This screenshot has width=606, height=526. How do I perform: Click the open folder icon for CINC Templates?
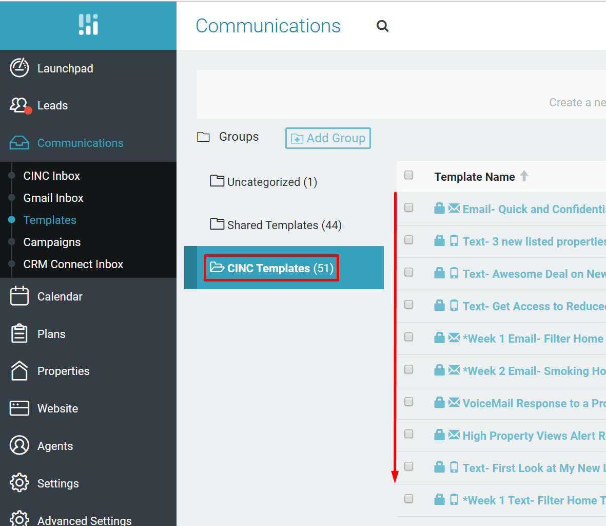(217, 267)
